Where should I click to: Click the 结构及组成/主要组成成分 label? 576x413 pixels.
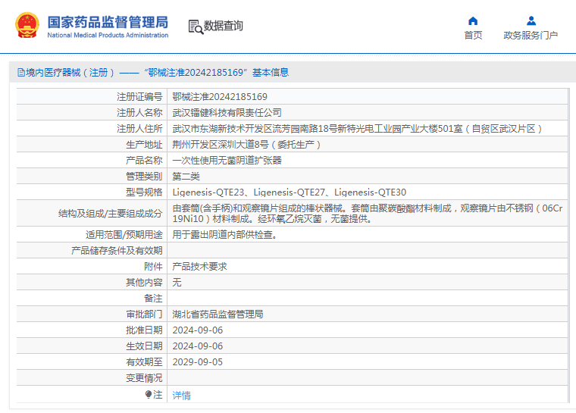110,214
